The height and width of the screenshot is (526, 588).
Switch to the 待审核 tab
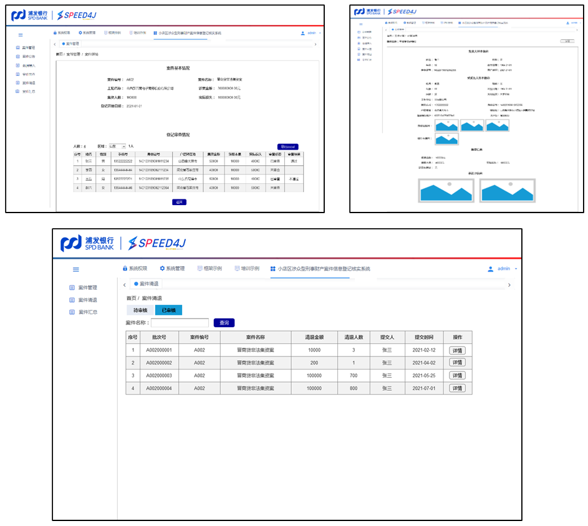pyautogui.click(x=140, y=310)
